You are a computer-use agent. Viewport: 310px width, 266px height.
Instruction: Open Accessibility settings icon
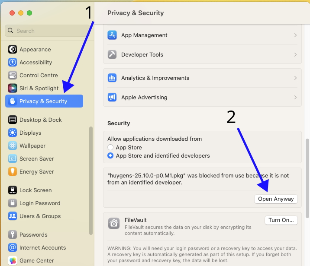pyautogui.click(x=13, y=62)
